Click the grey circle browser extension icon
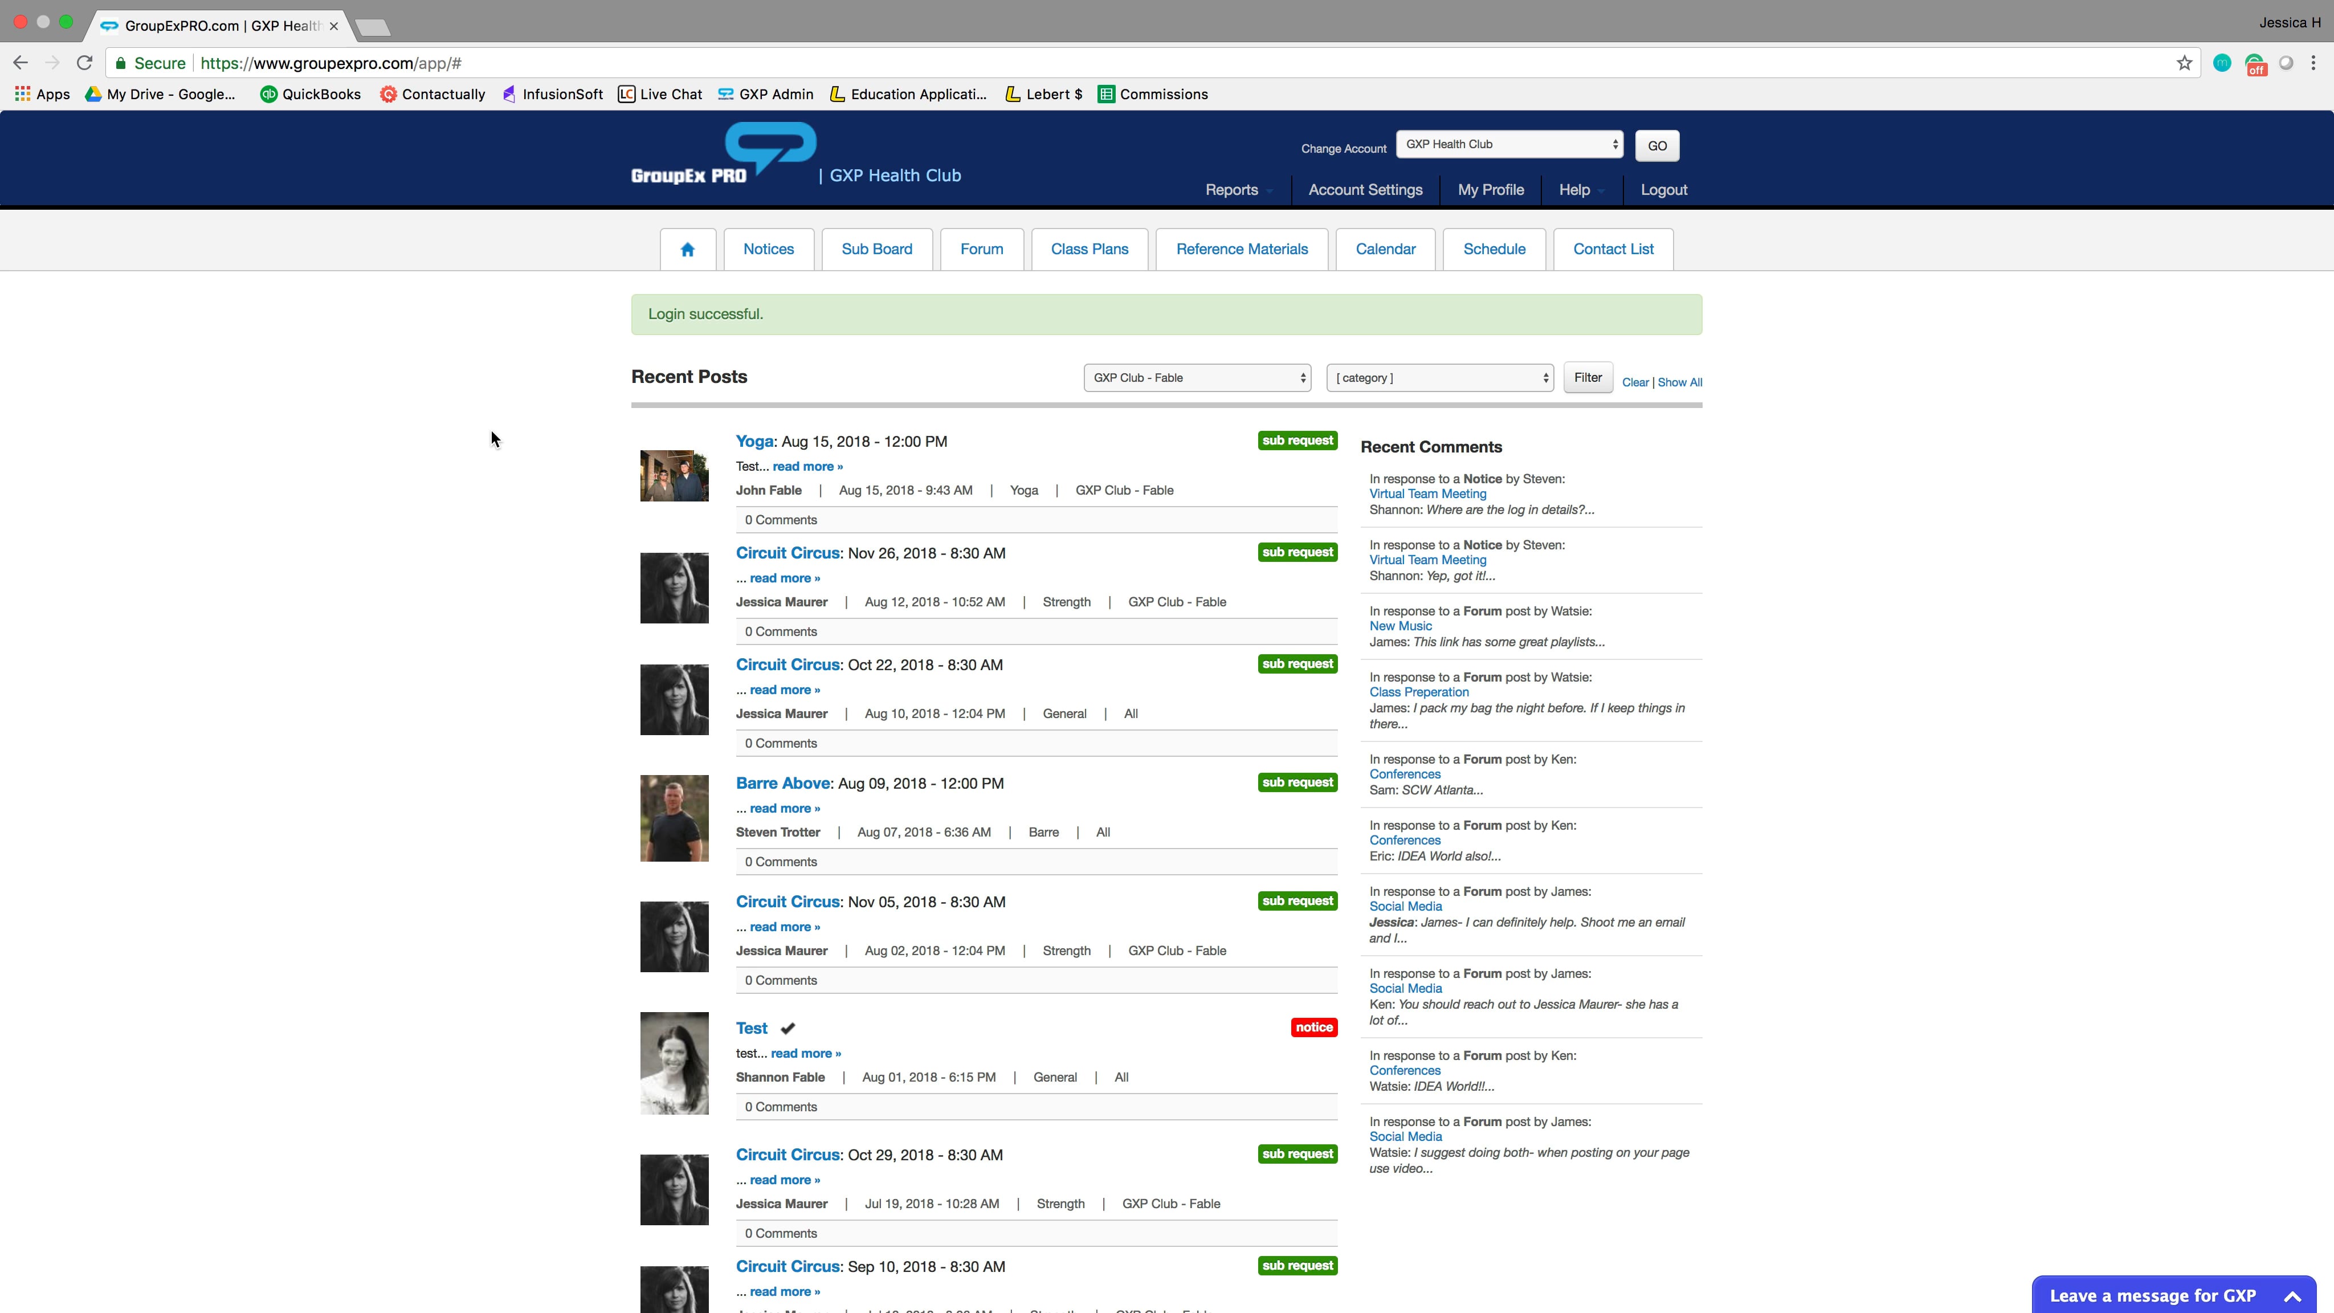Screen dimensions: 2334x1313 2286,63
